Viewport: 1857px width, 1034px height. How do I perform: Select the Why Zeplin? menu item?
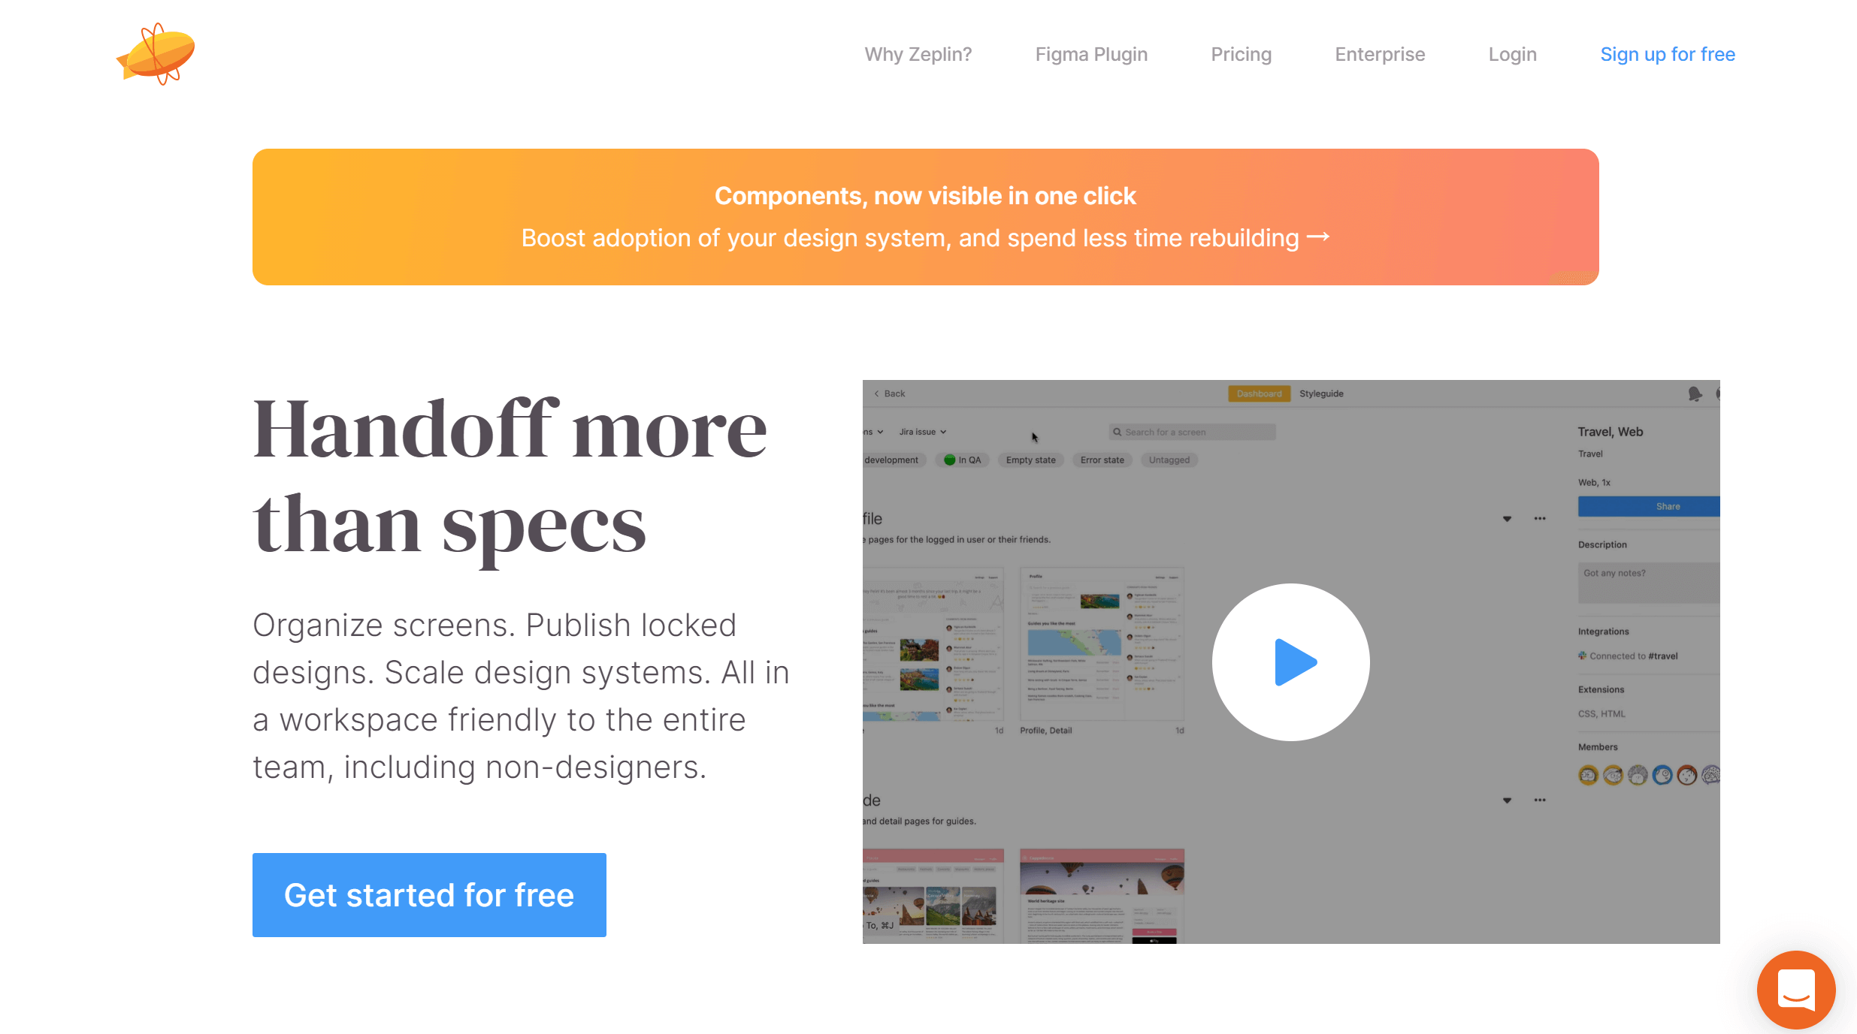(918, 53)
